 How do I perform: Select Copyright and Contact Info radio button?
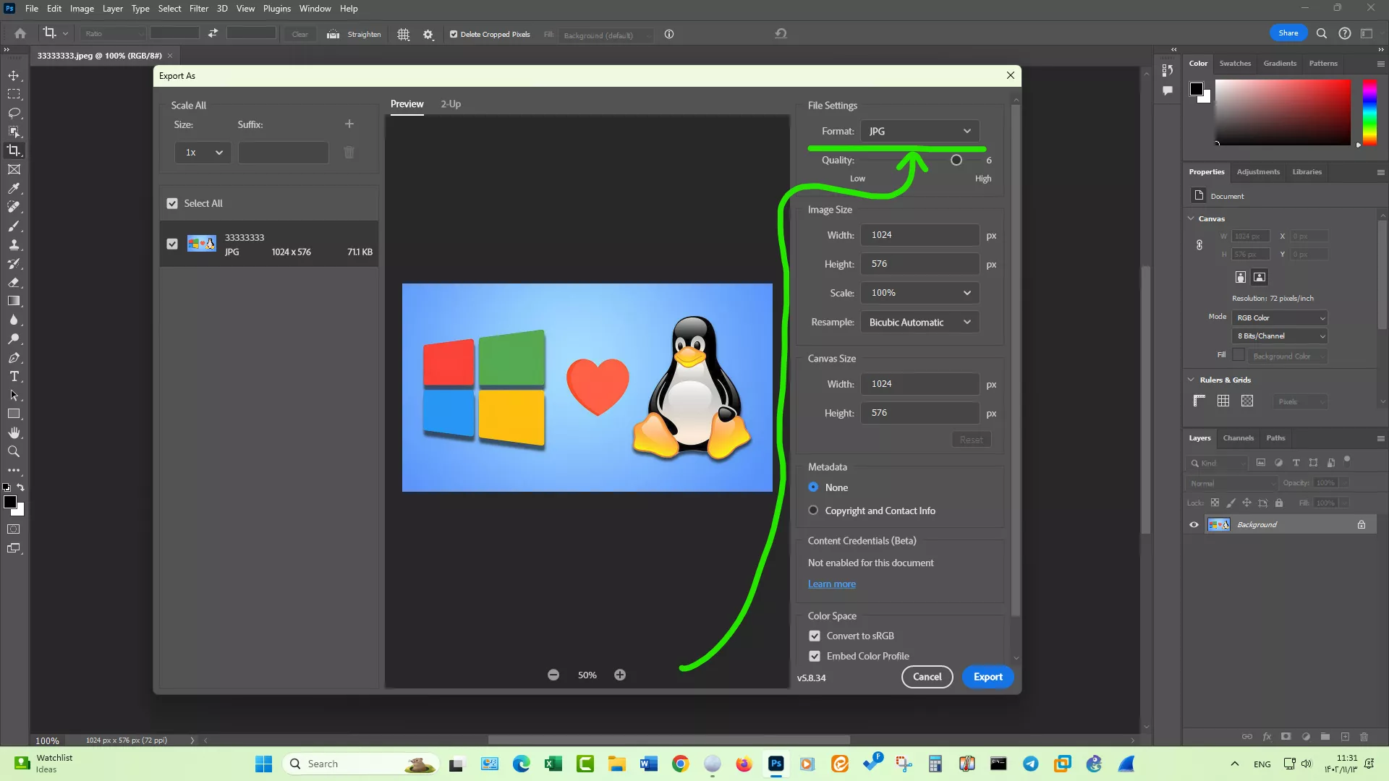click(813, 511)
